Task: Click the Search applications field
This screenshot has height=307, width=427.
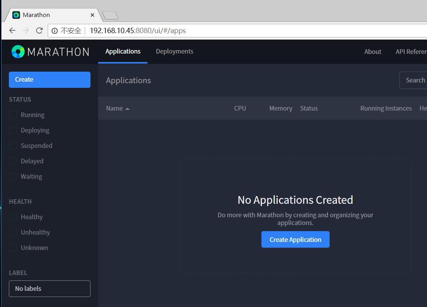Action: point(413,81)
